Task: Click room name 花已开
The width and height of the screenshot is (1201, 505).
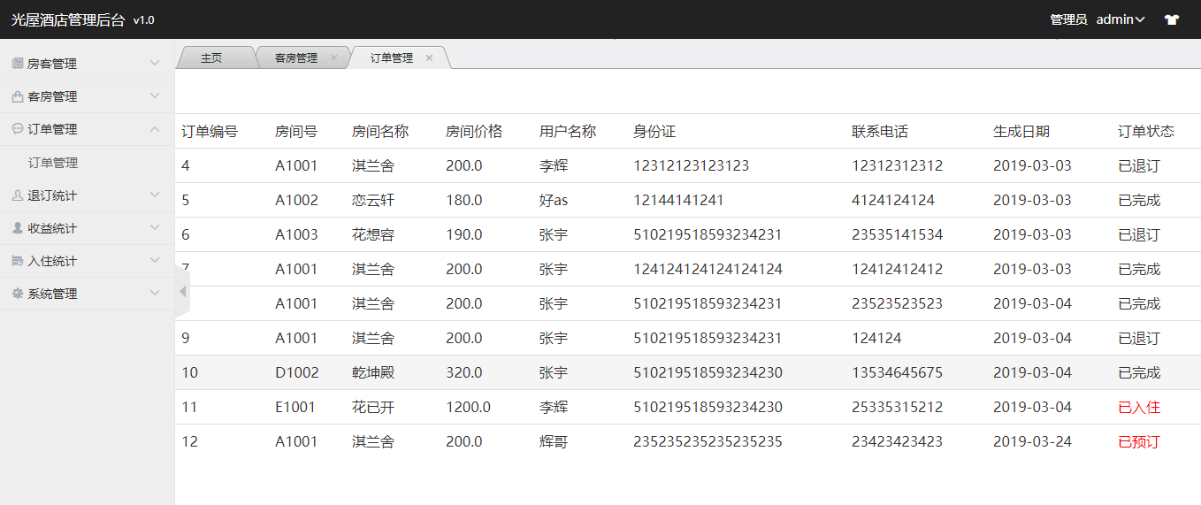Action: pyautogui.click(x=373, y=408)
